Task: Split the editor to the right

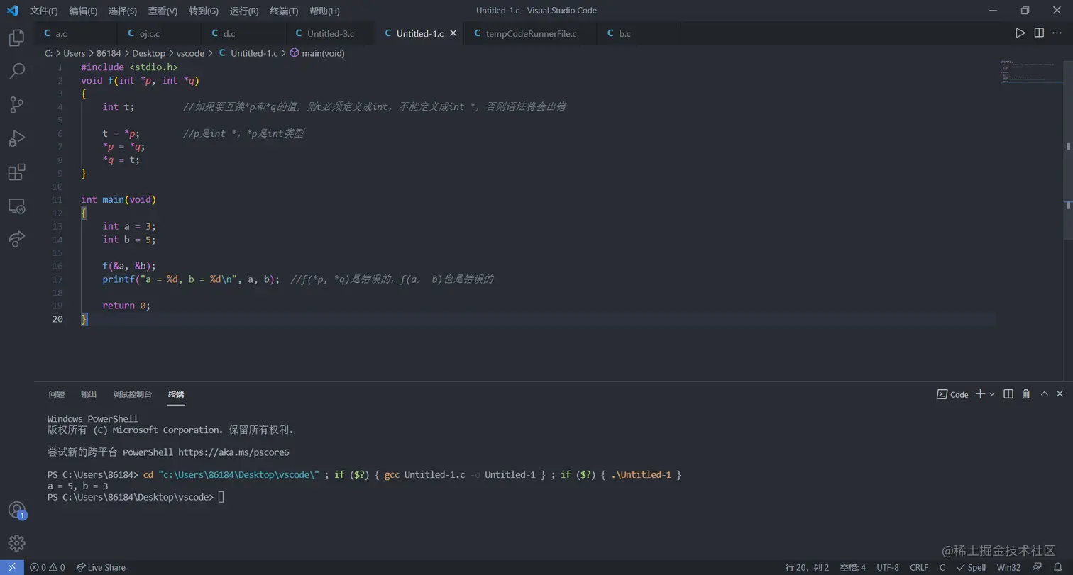Action: tap(1039, 33)
